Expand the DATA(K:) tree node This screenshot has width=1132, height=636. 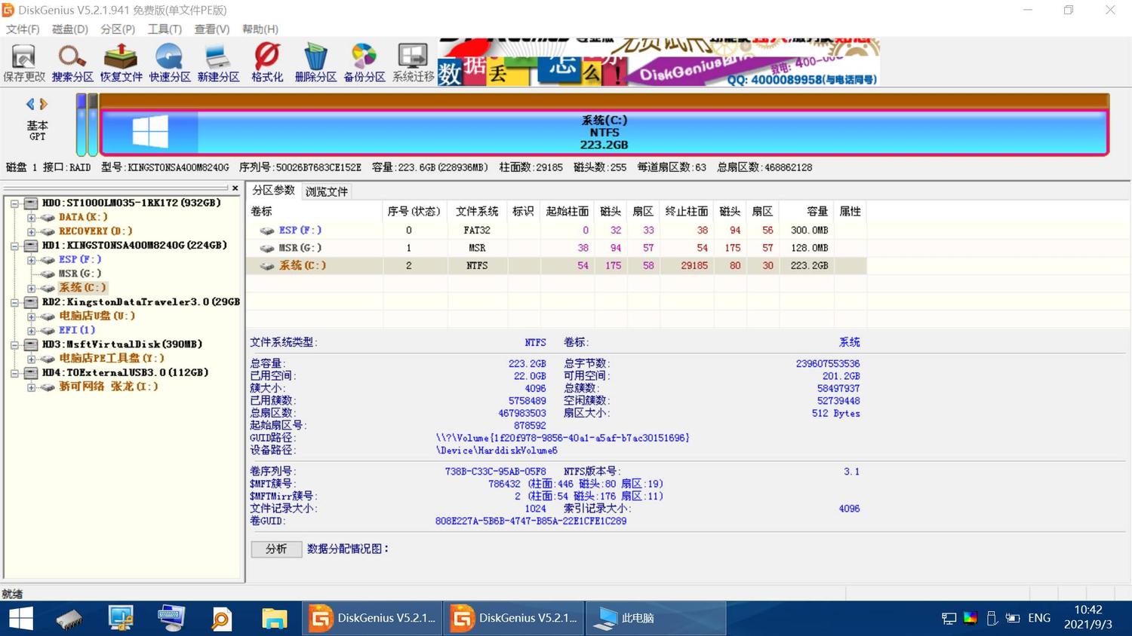[x=31, y=217]
